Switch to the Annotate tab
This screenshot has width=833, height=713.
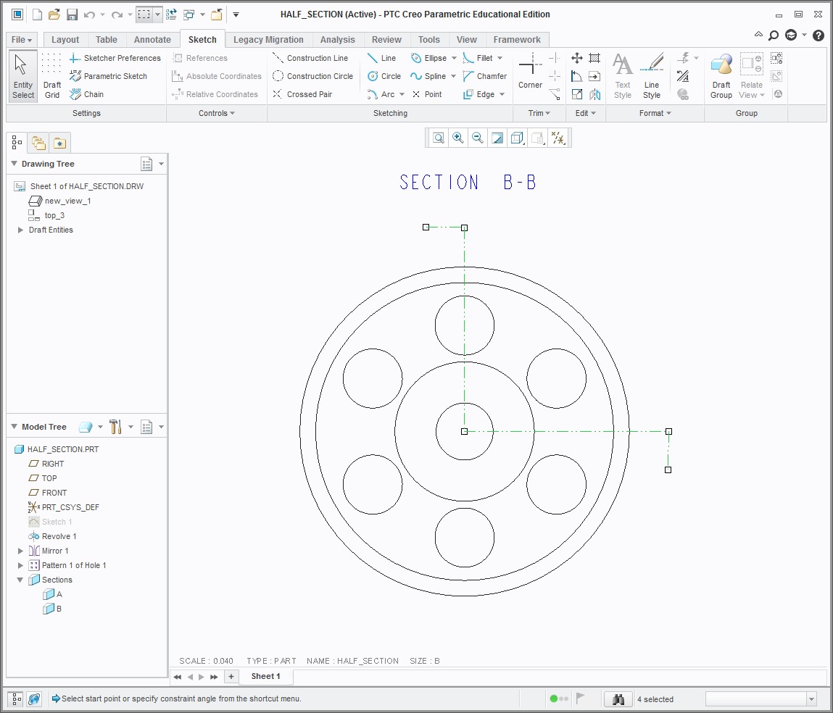click(152, 39)
